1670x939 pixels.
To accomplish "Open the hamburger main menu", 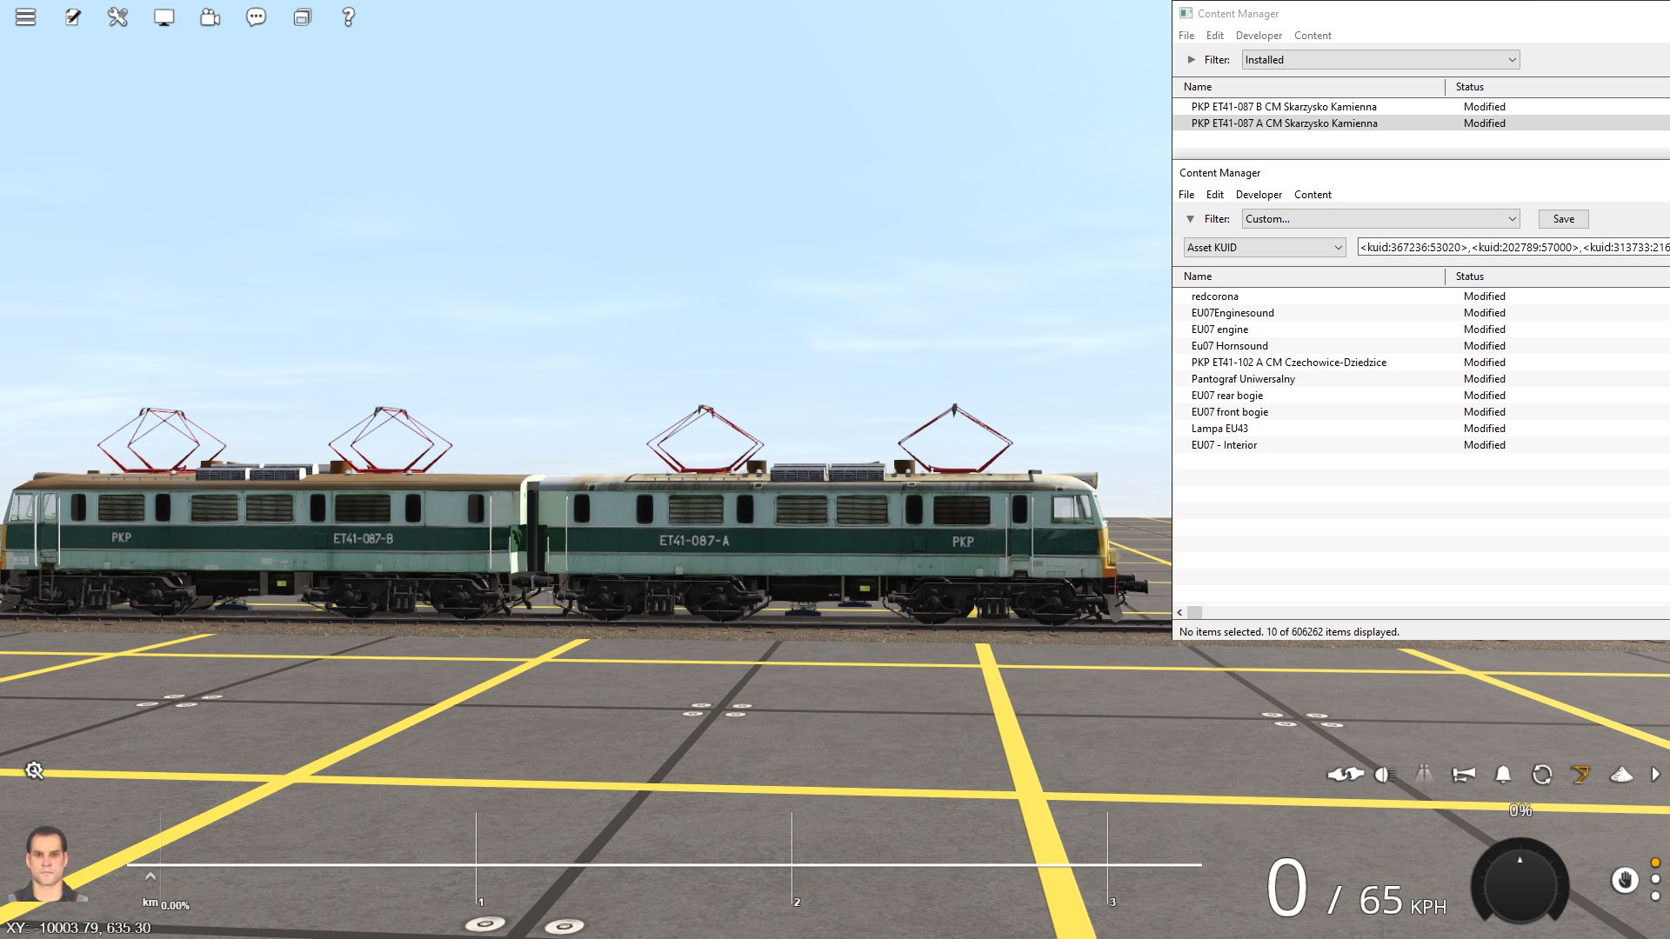I will pos(26,17).
